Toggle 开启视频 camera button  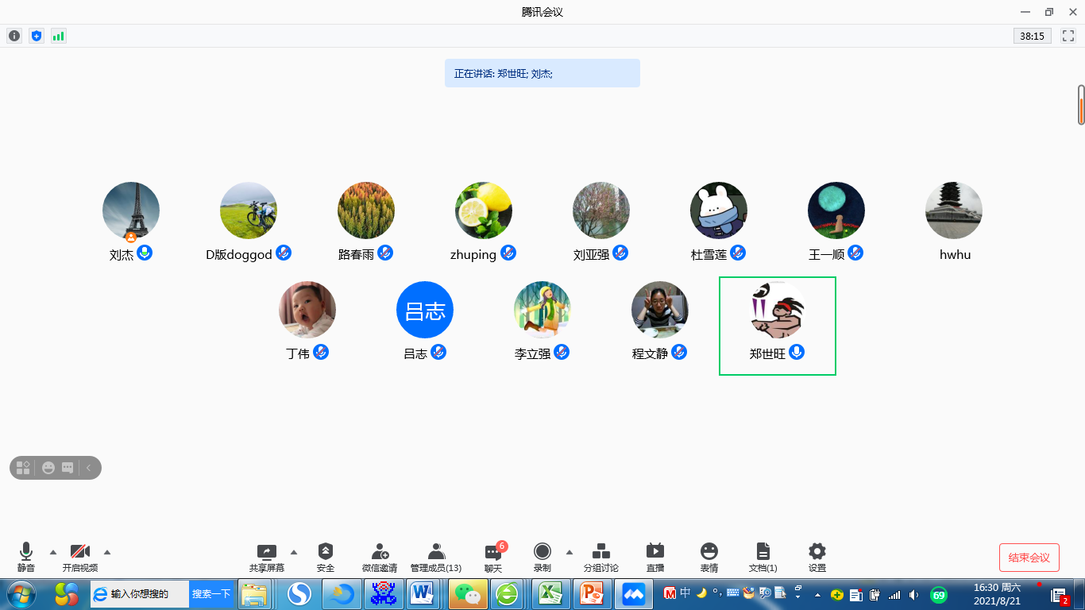click(x=80, y=552)
